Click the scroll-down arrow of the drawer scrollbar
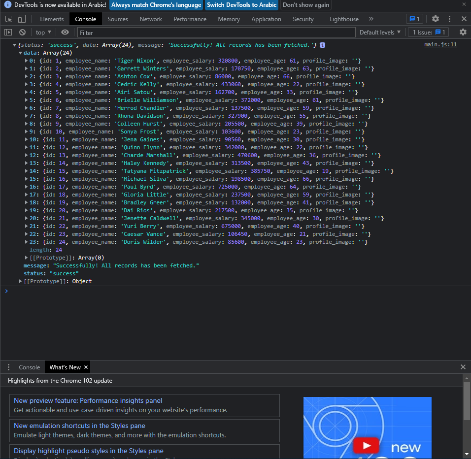This screenshot has height=459, width=471. click(467, 454)
